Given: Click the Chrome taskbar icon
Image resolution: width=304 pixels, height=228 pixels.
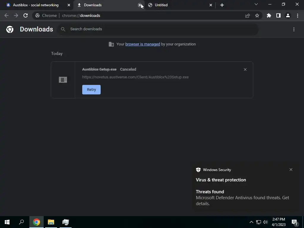Looking at the screenshot, I should click(x=37, y=222).
